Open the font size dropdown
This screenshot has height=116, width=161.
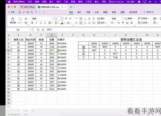61,19
